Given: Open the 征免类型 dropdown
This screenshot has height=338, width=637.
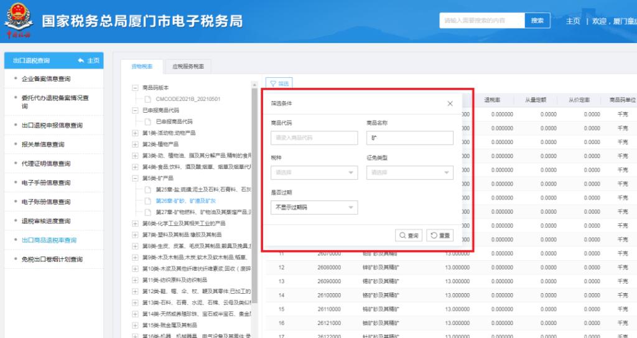Looking at the screenshot, I should [409, 172].
